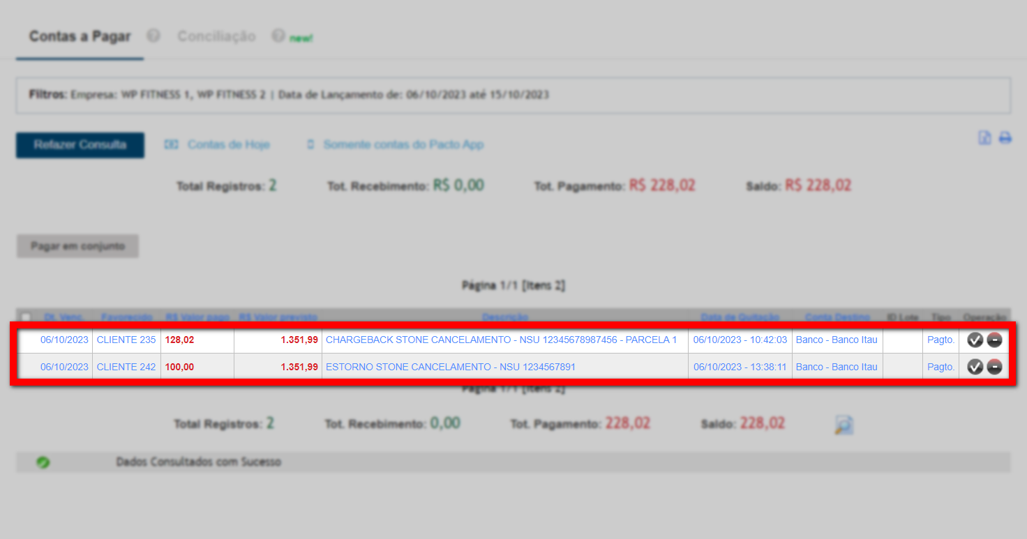1027x539 pixels.
Task: Click the magnifier icon beside bottom Saldo
Action: point(844,425)
